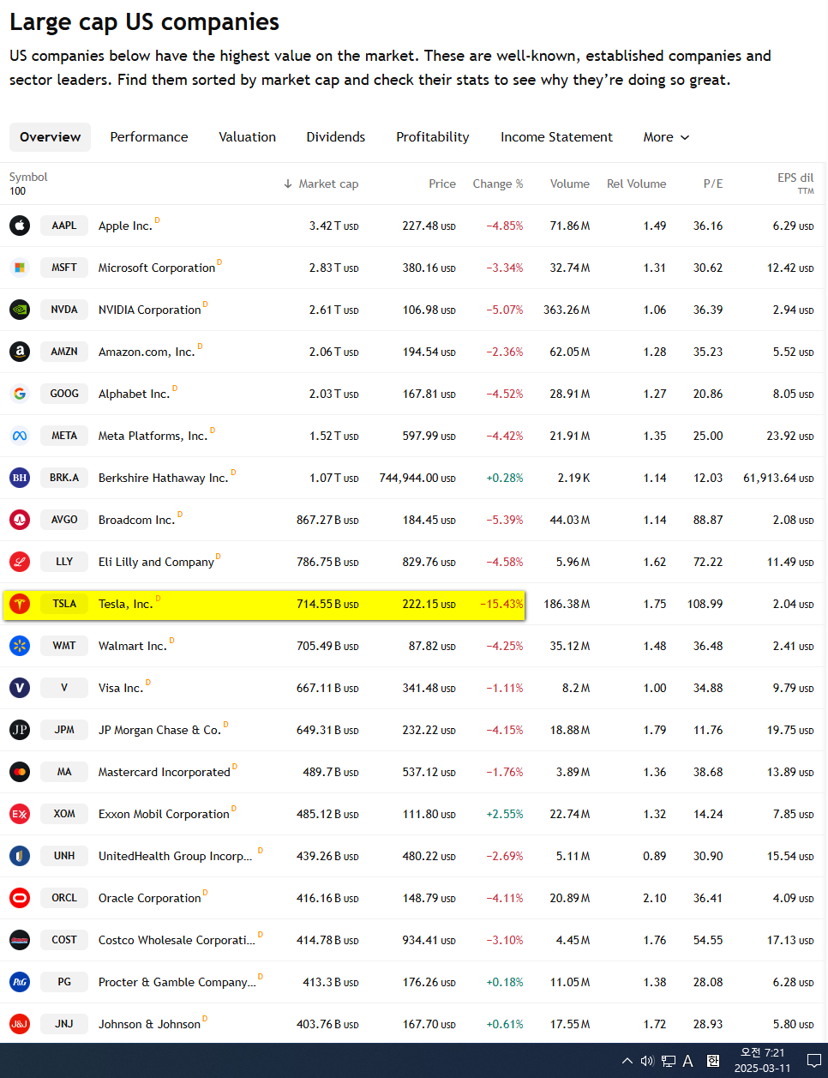Open the Oracle Corporation link

point(150,898)
